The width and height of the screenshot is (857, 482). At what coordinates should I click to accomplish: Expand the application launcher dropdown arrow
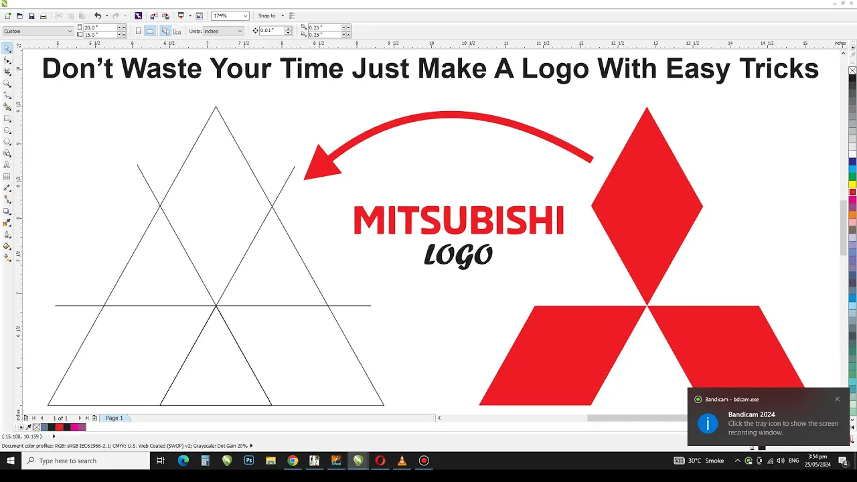[190, 15]
